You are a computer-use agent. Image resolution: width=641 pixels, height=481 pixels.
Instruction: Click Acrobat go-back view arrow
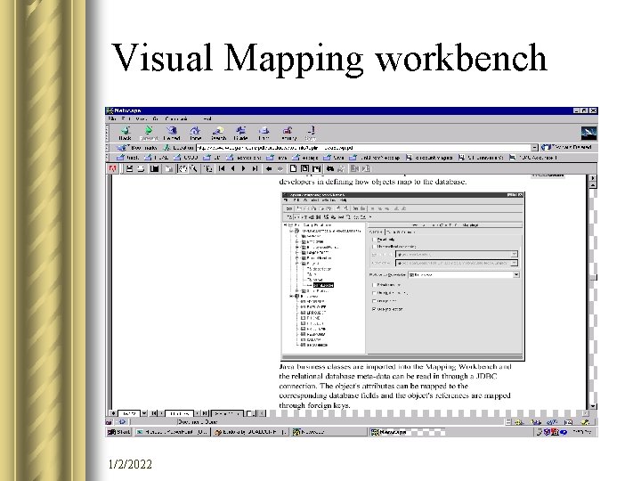tap(269, 168)
